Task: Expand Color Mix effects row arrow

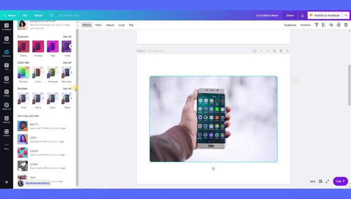Action: coord(71,72)
